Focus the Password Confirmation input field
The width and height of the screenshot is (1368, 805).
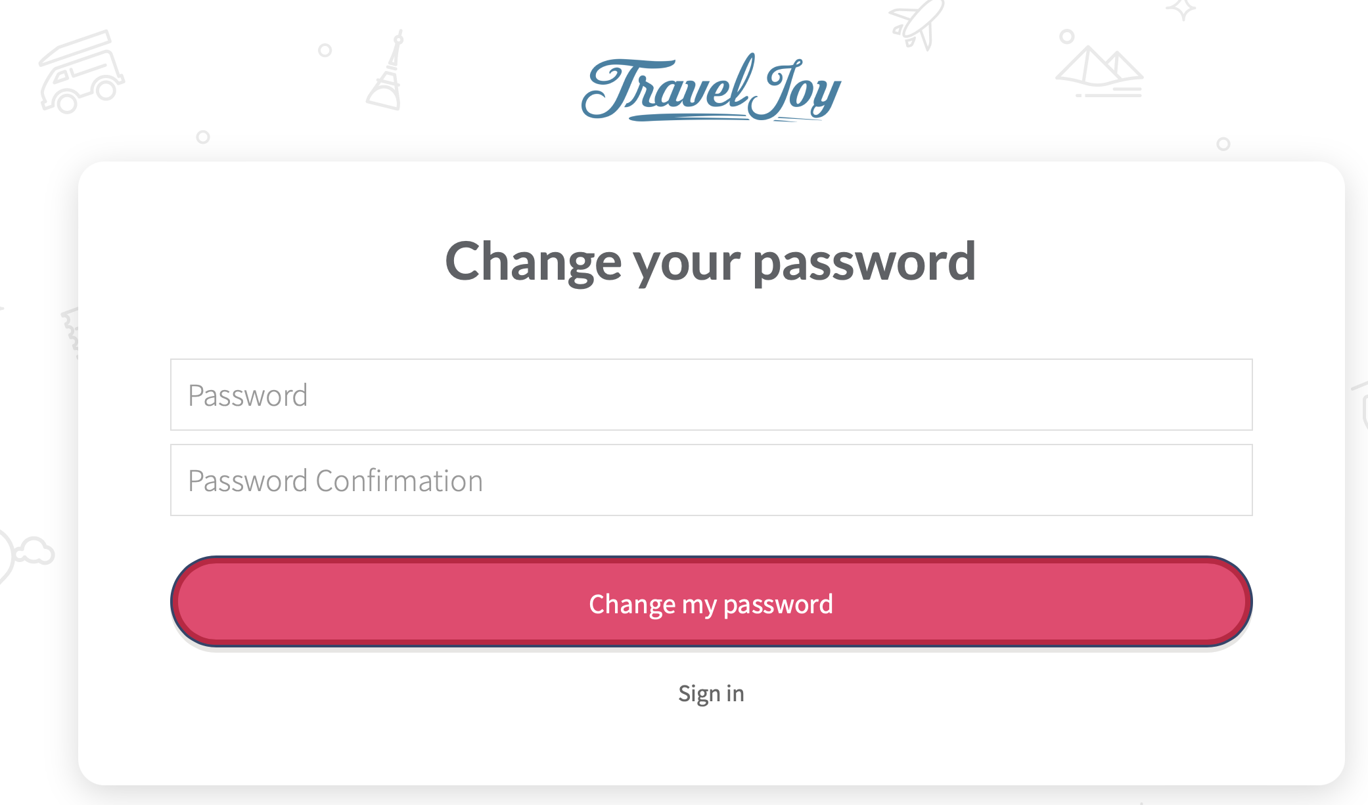[711, 480]
